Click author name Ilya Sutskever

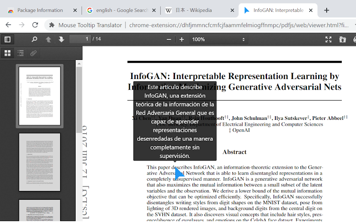tap(291, 118)
